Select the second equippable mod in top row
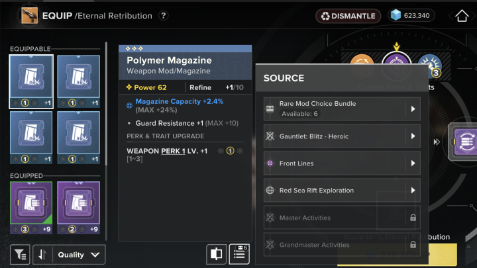The image size is (477, 268). [78, 81]
